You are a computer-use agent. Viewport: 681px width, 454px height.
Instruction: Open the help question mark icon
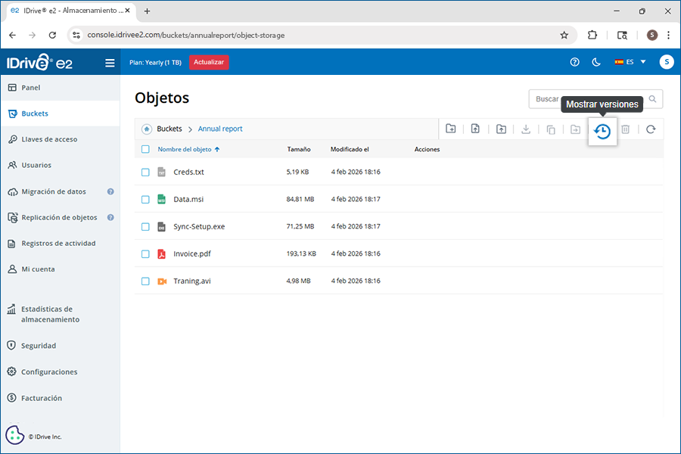coord(574,62)
